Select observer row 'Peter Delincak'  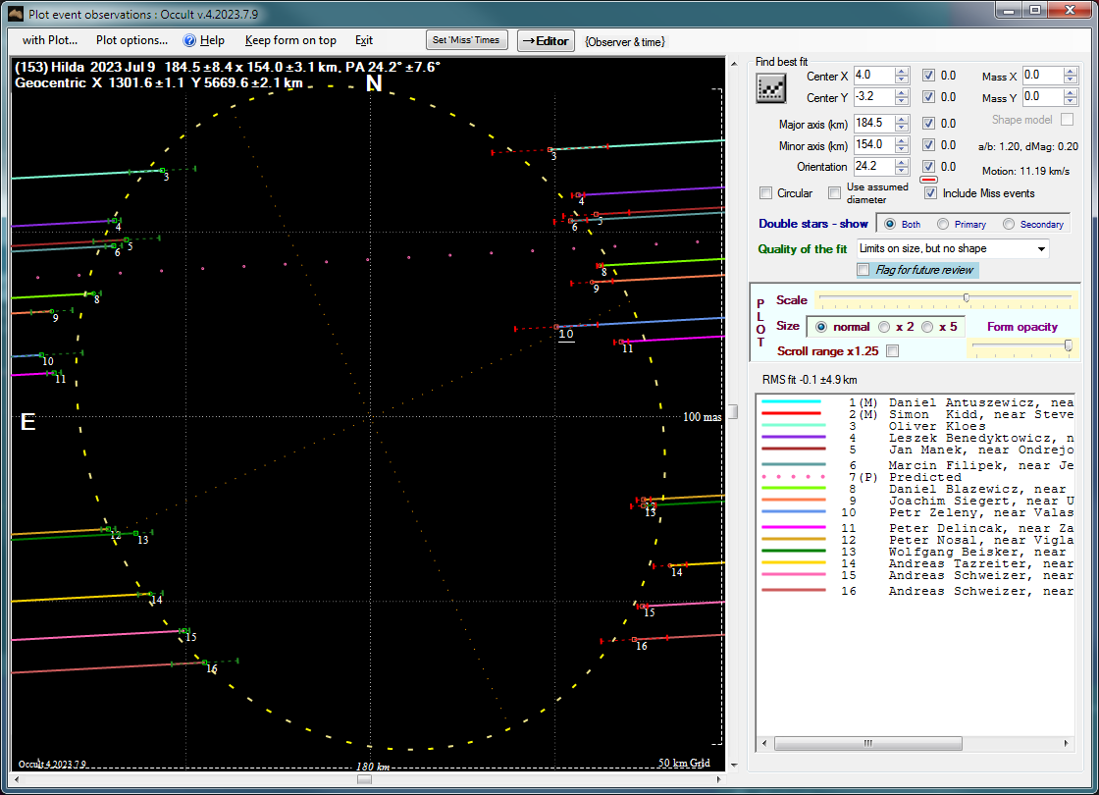pos(916,528)
